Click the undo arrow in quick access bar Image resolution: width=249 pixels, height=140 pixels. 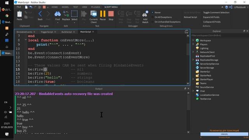click(x=31, y=7)
